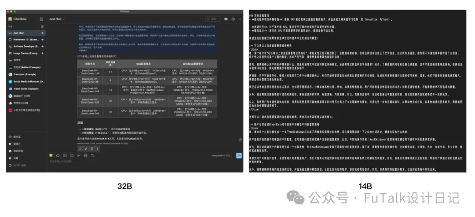This screenshot has width=475, height=217.
Task: Send the message with the blue arrow
Action: coord(239,155)
